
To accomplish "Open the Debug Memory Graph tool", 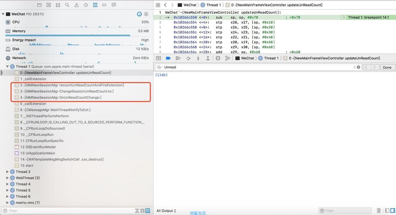I will [227, 58].
